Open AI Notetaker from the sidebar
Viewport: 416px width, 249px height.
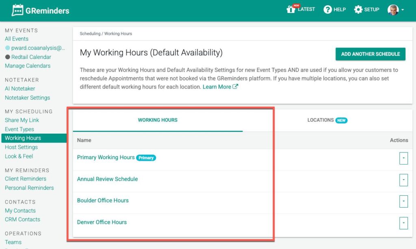[20, 89]
